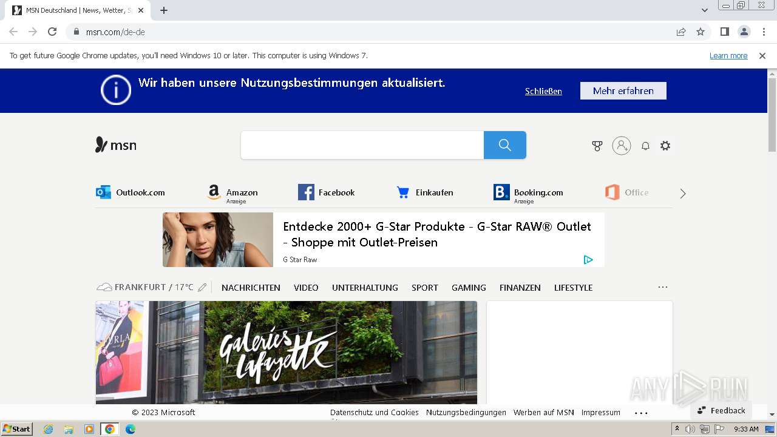Open Internet Explorer from taskbar
This screenshot has width=777, height=437.
coord(48,429)
